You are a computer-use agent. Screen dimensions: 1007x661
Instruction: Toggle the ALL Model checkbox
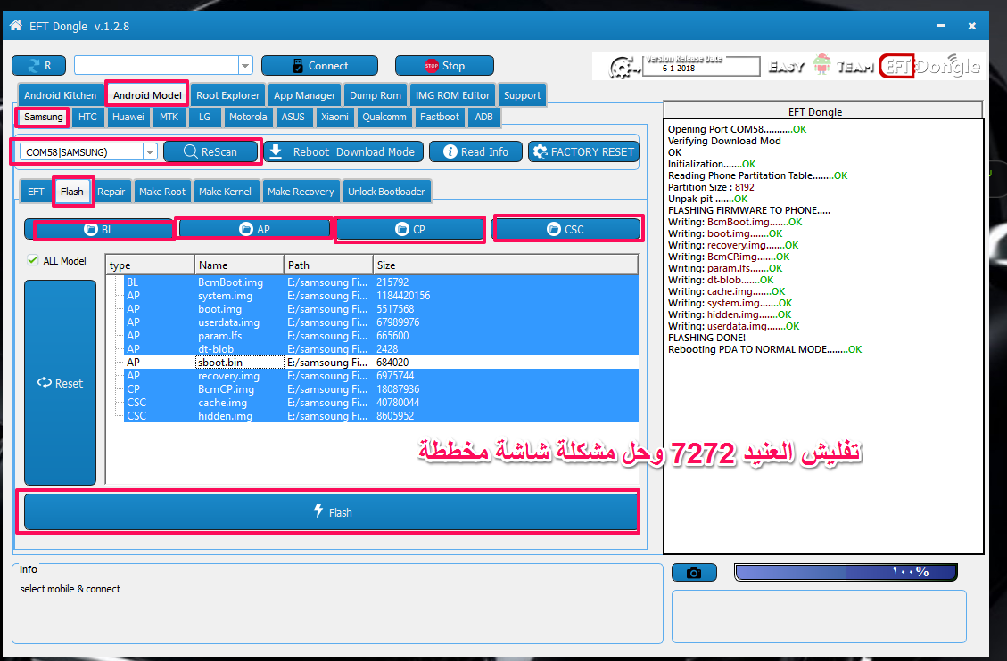(33, 260)
